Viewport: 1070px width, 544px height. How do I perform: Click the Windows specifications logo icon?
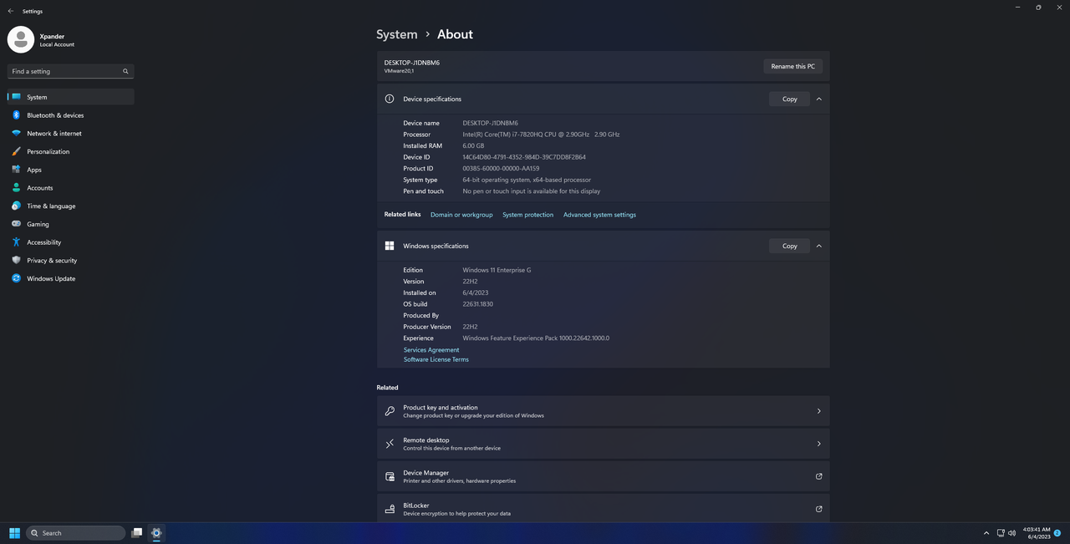click(390, 246)
